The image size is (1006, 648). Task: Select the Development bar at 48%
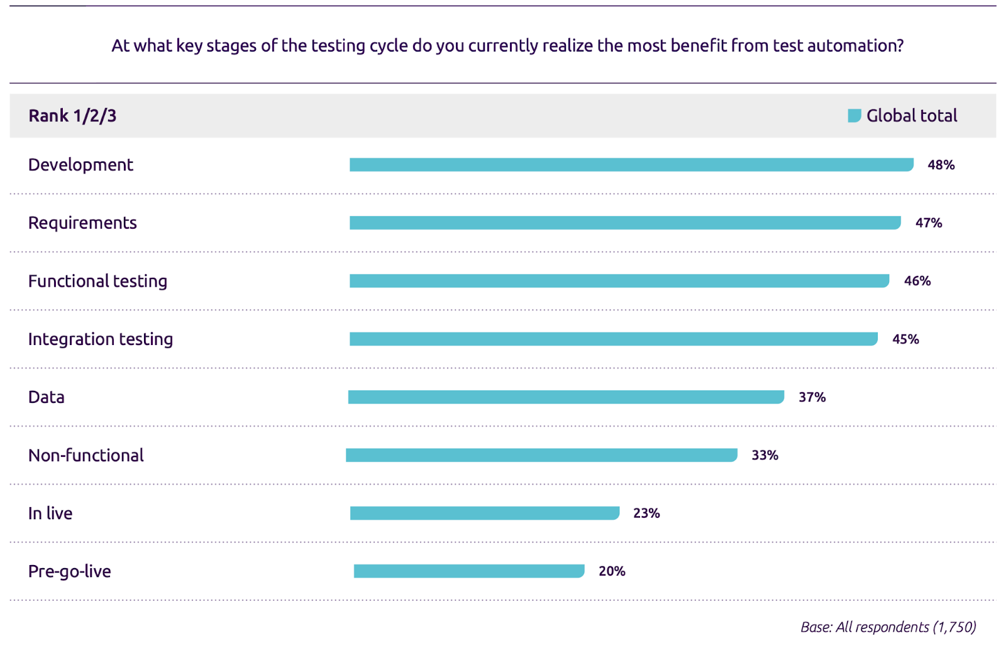[x=631, y=165]
